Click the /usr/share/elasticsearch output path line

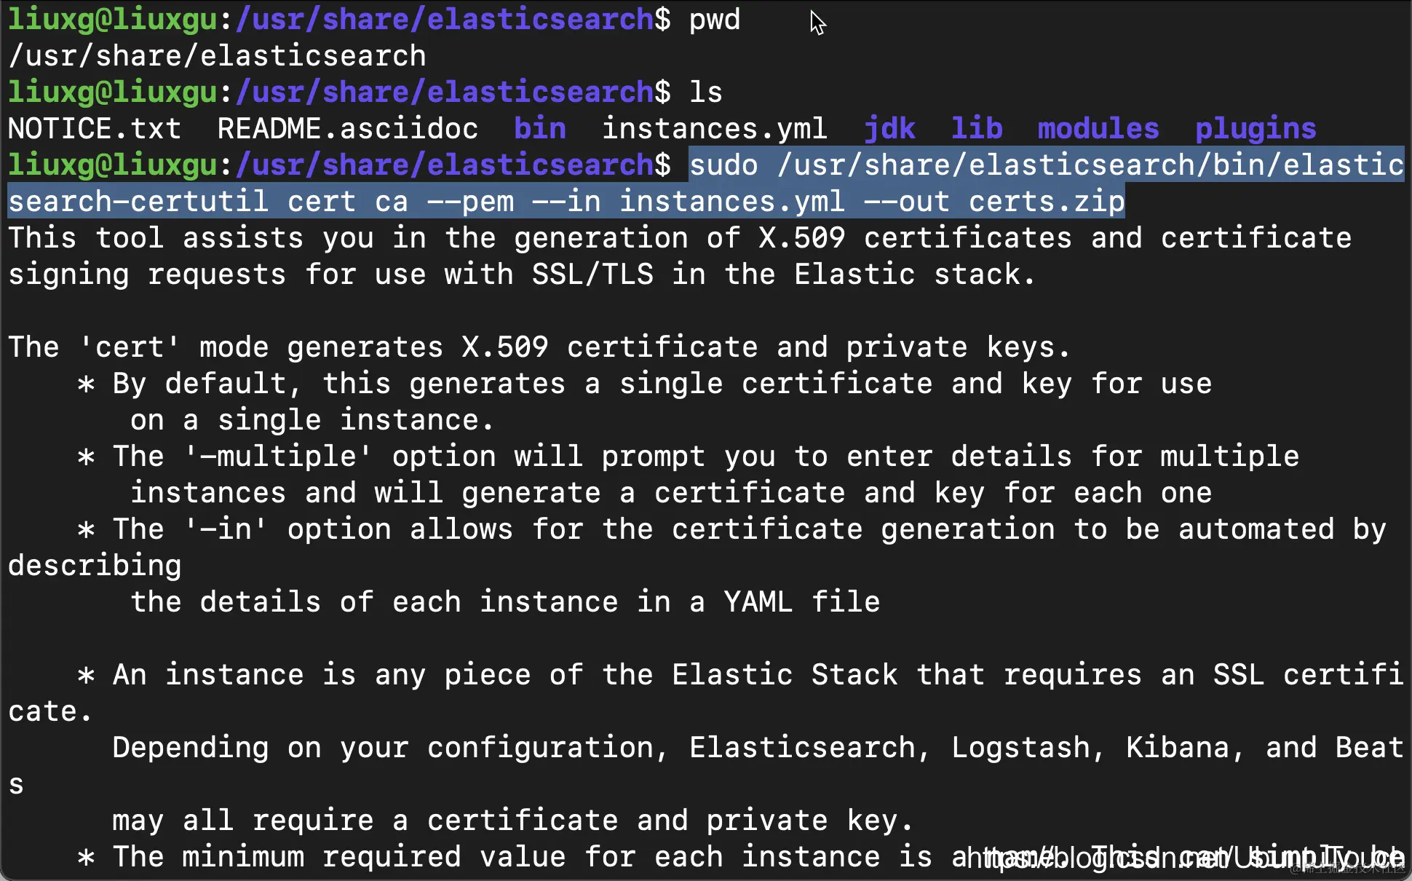pyautogui.click(x=217, y=56)
